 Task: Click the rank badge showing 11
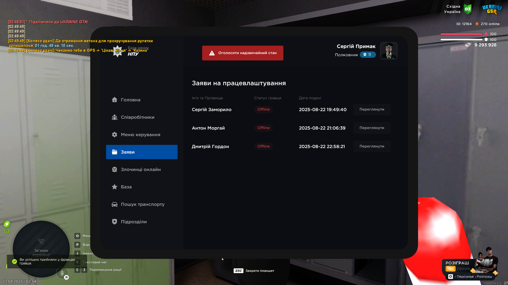[368, 55]
